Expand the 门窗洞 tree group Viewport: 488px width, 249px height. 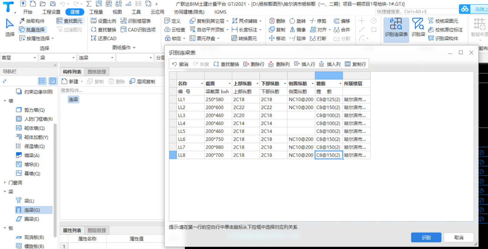pyautogui.click(x=5, y=183)
